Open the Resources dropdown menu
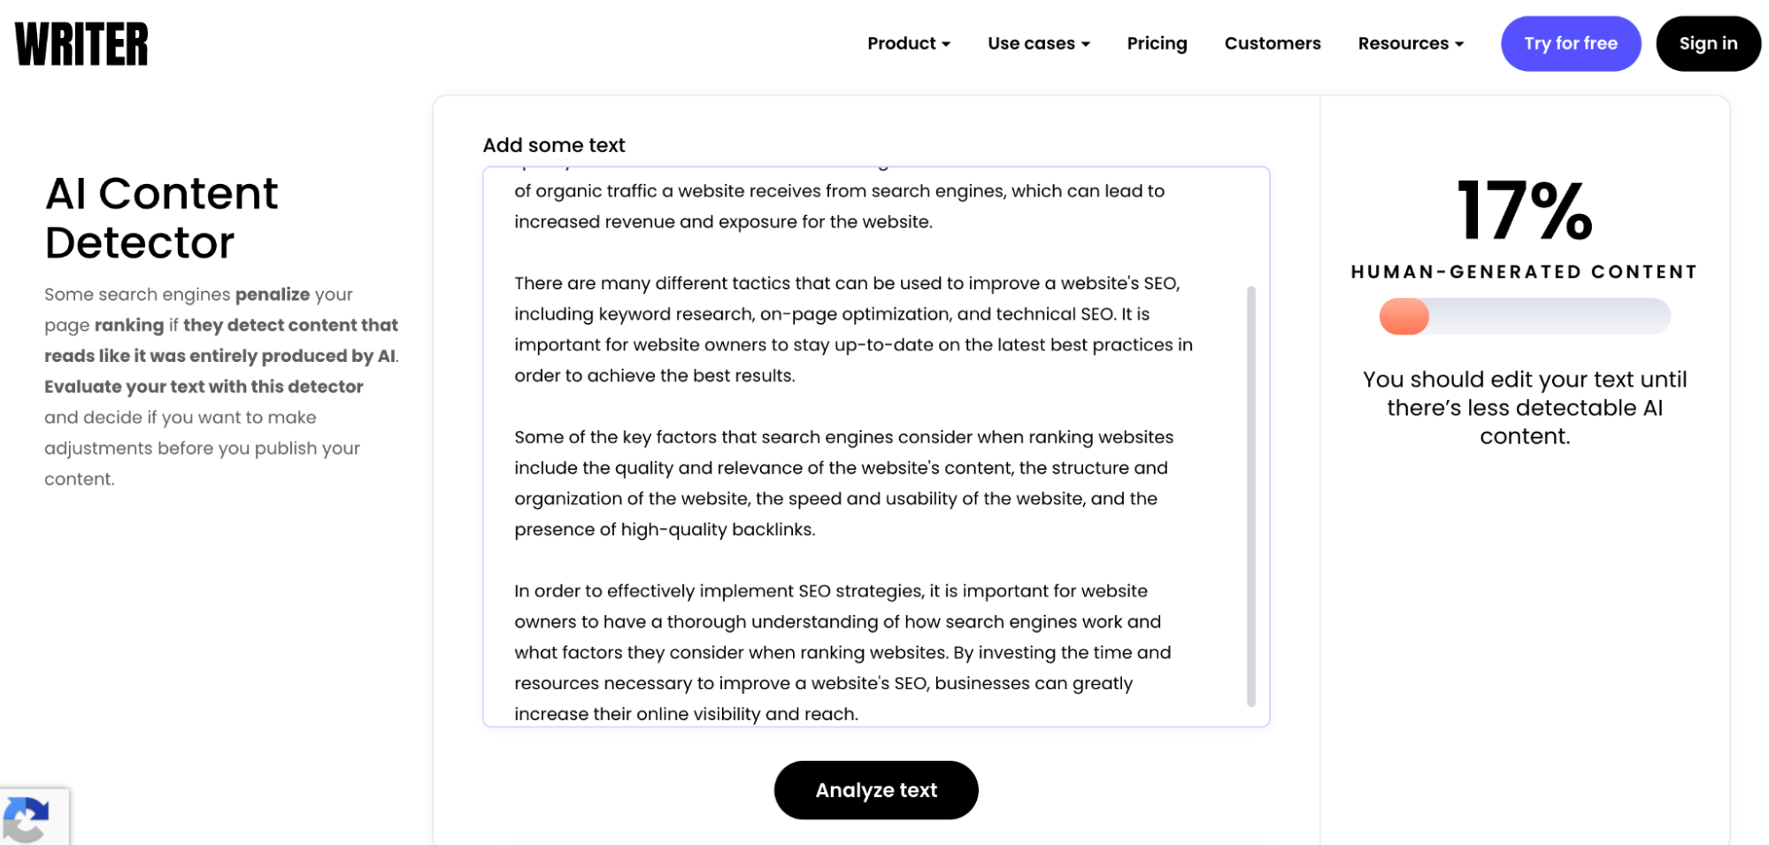 point(1411,43)
